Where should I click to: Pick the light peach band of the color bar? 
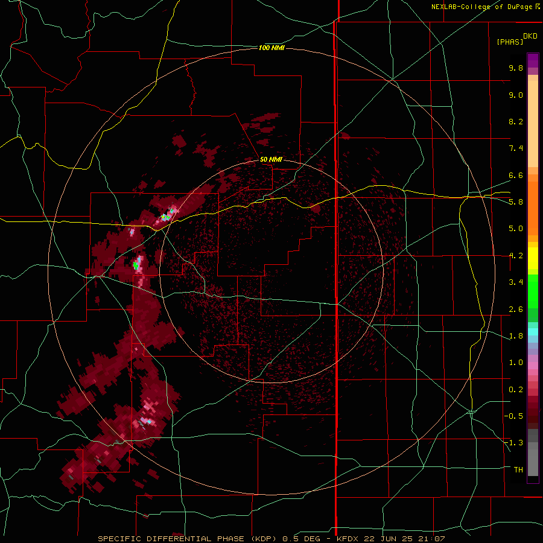533,124
